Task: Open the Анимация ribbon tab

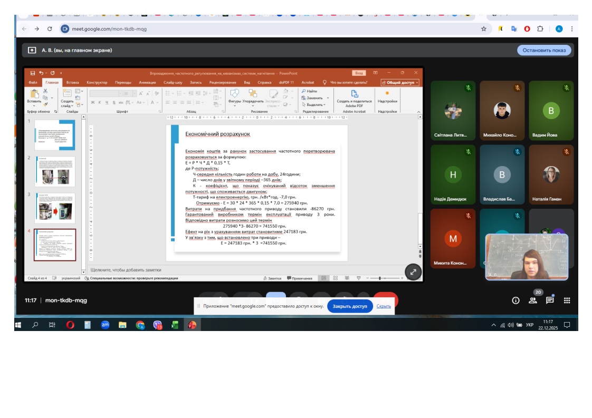Action: pyautogui.click(x=147, y=83)
